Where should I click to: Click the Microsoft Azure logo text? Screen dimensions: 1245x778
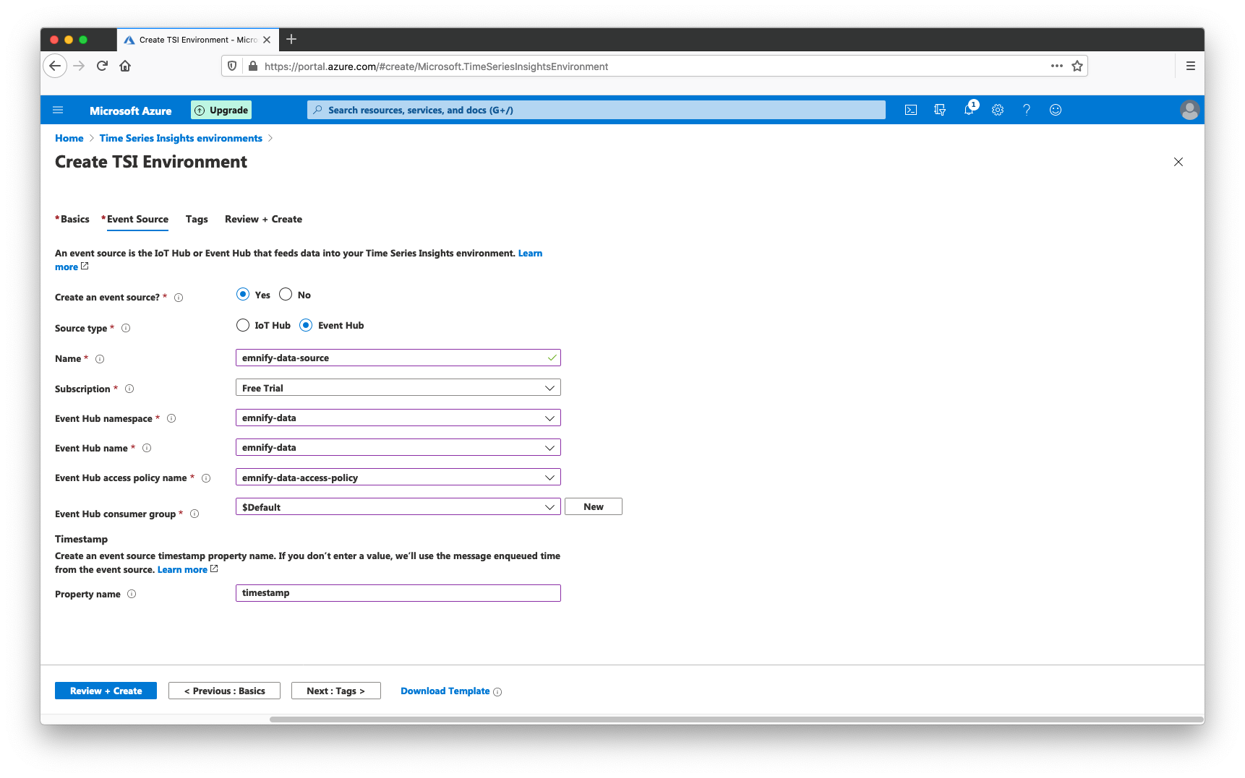[131, 111]
